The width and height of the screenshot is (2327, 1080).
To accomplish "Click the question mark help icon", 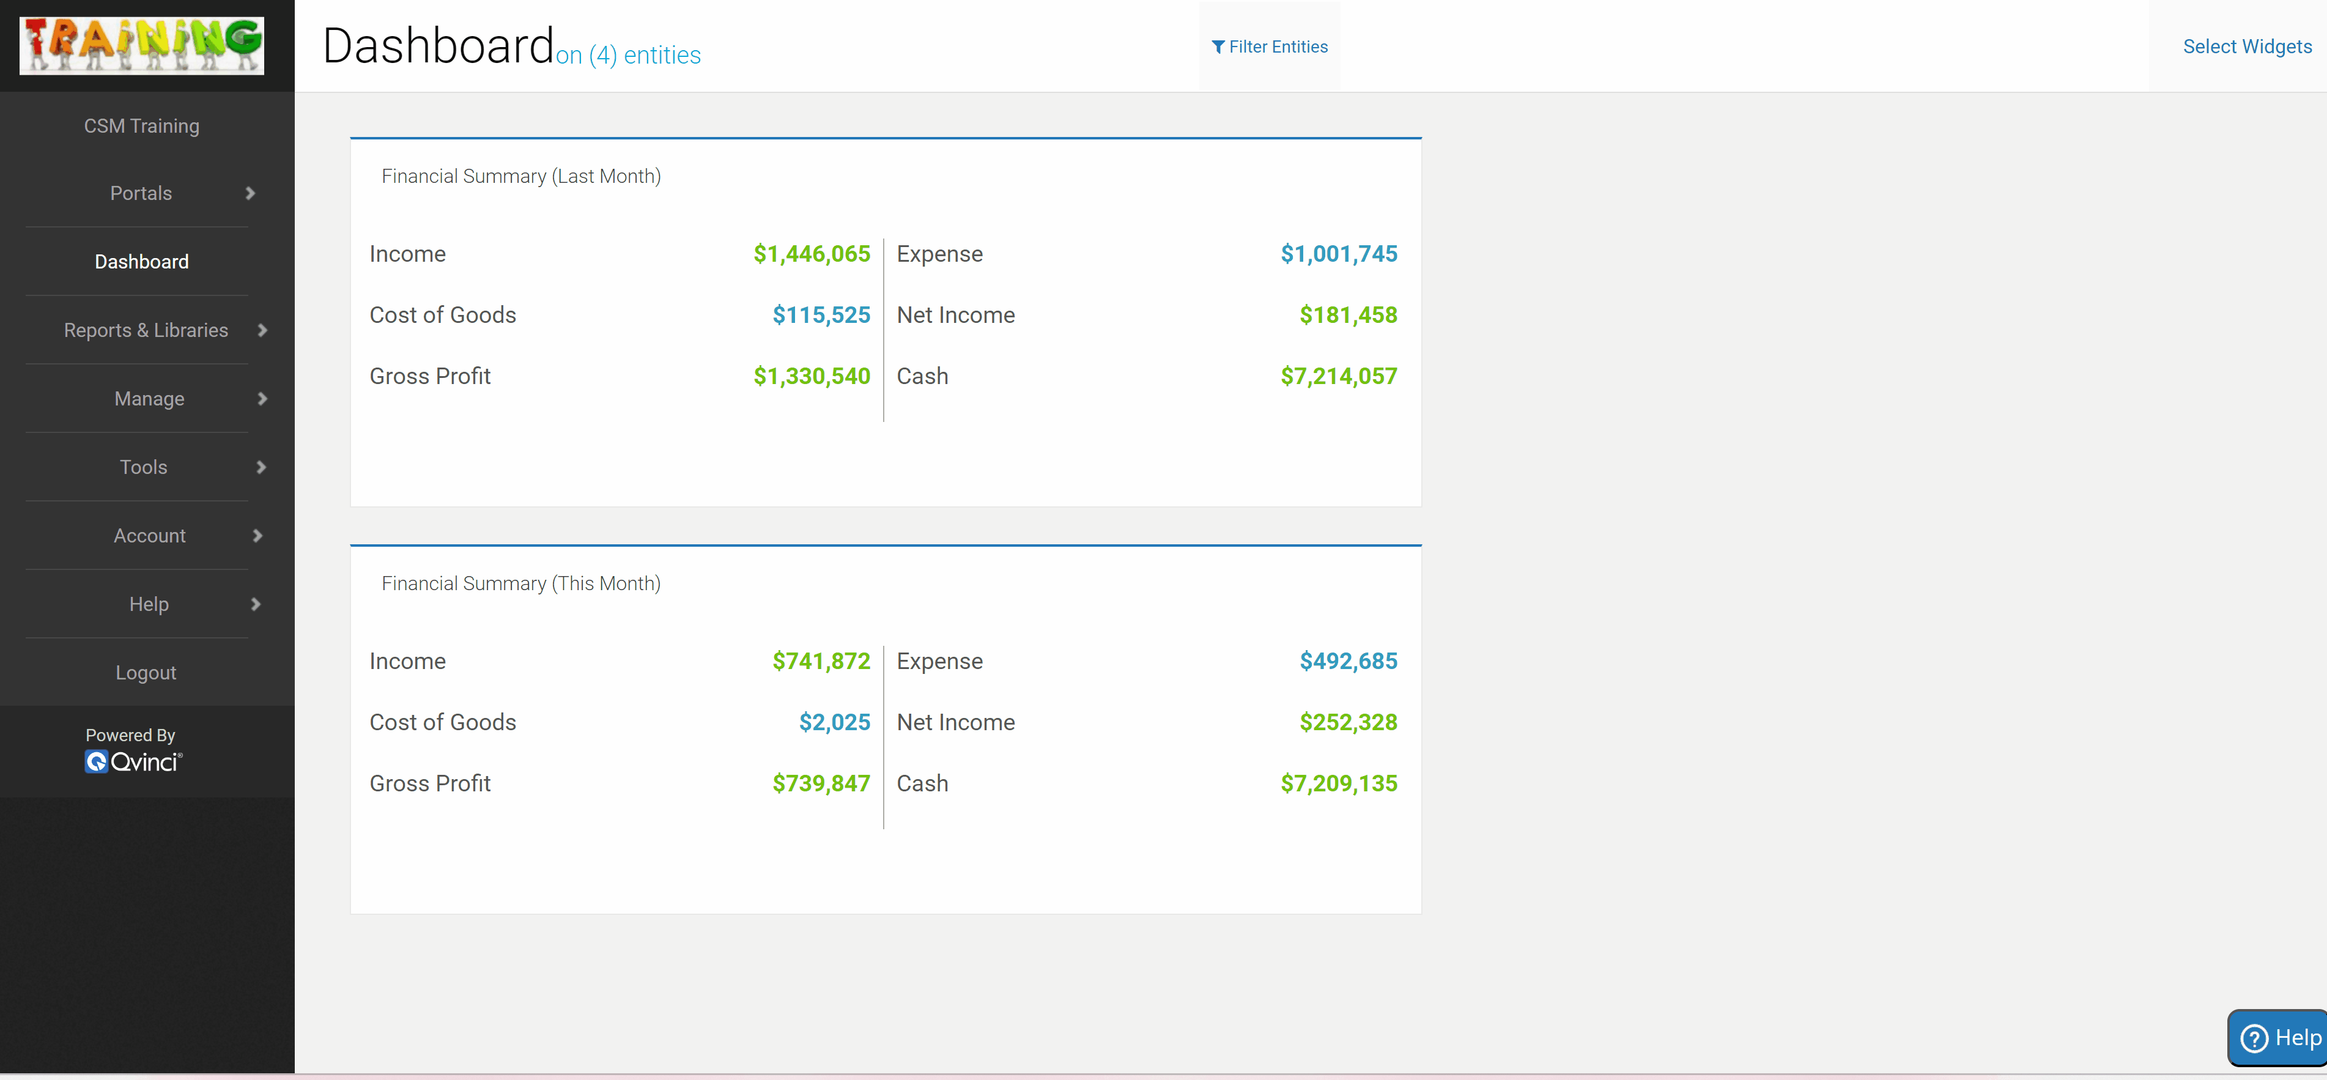I will pos(2255,1038).
